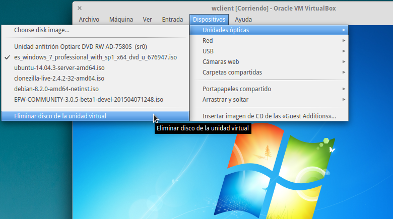Close the VirtualBox window with X
The width and height of the screenshot is (393, 219).
point(80,8)
